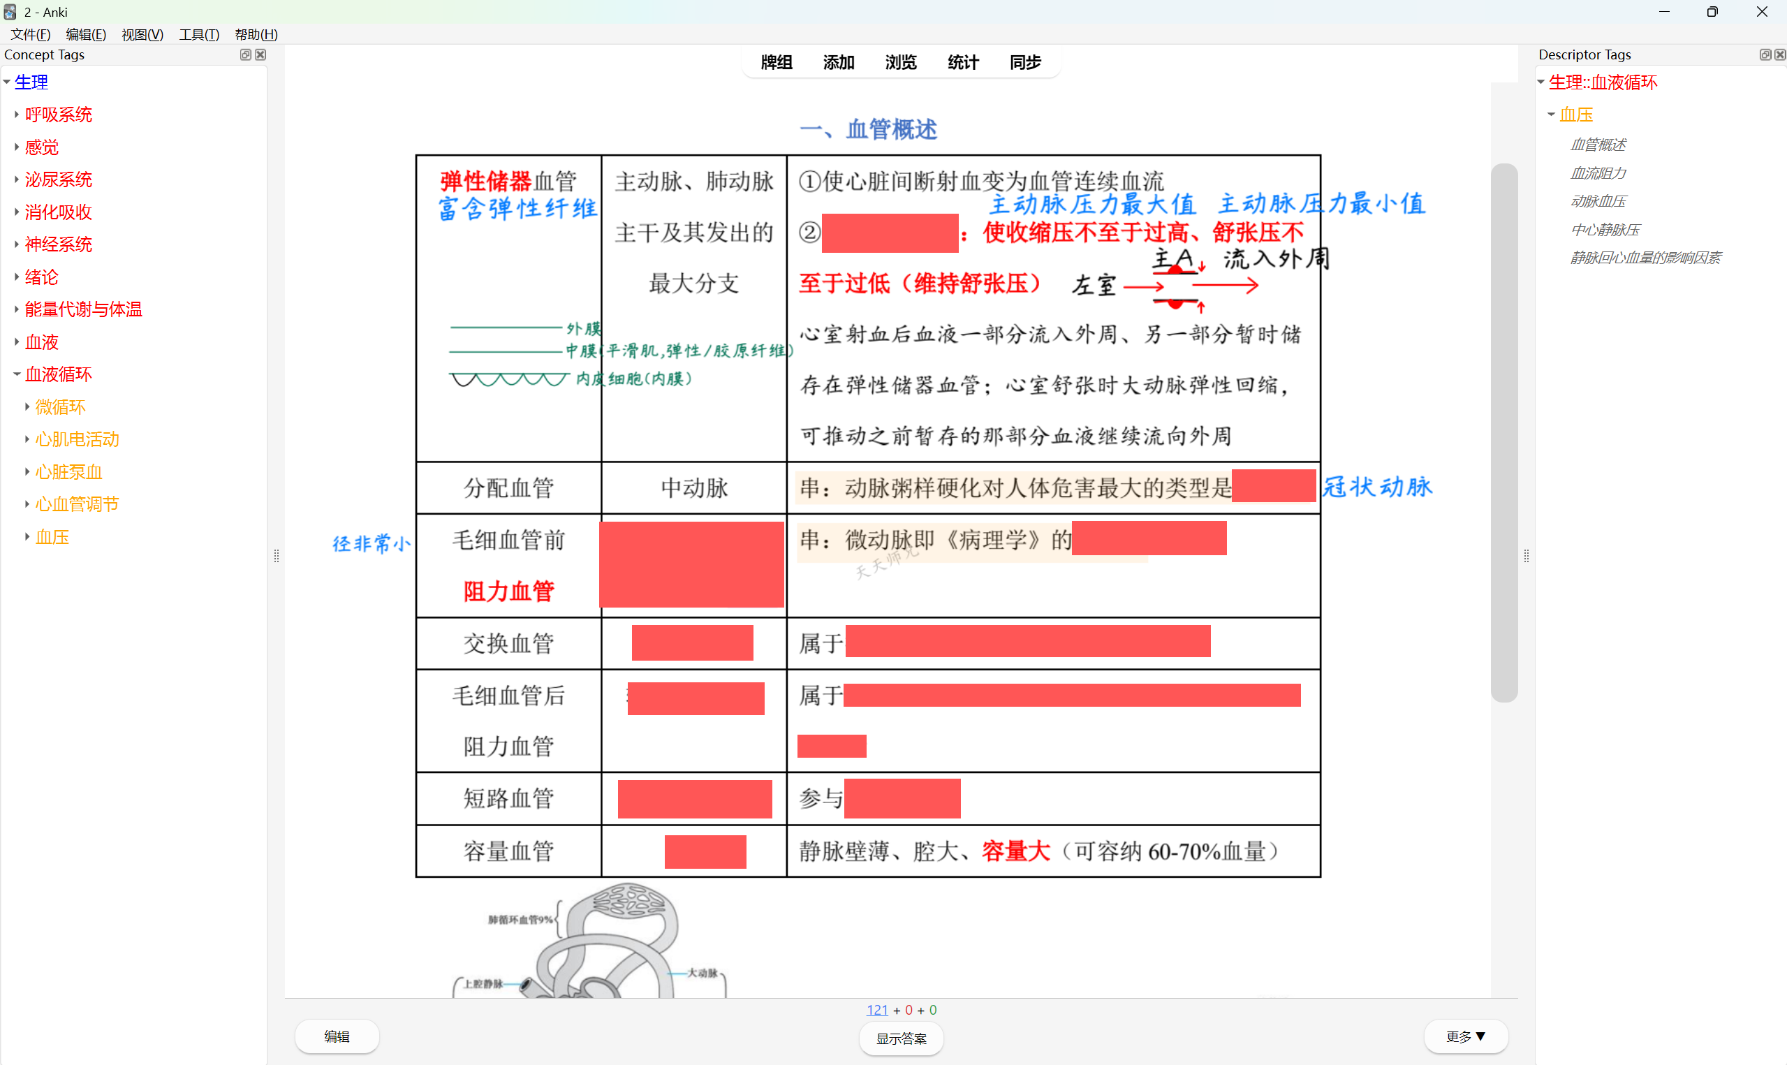Reveal the cloze after 危害最大的类型是
Viewport: 1787px width, 1065px height.
[x=1273, y=486]
